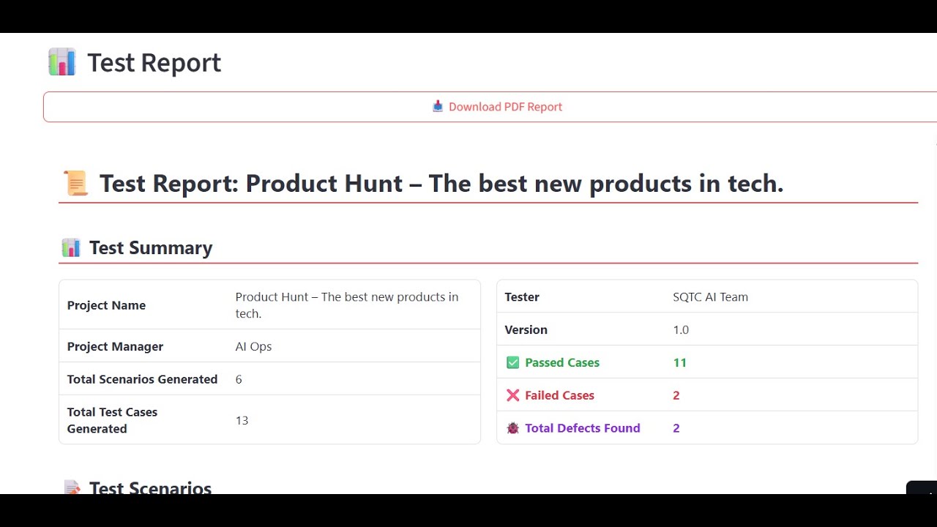Click the Failed Cases count 2
The image size is (937, 527).
coord(676,395)
